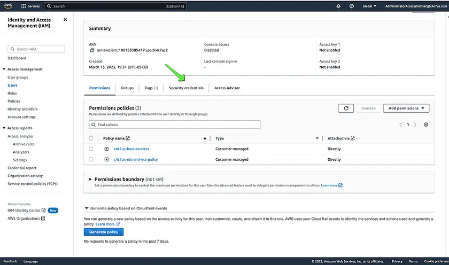449x265 pixels.
Task: Open Organization activity in sidebar
Action: click(x=25, y=176)
